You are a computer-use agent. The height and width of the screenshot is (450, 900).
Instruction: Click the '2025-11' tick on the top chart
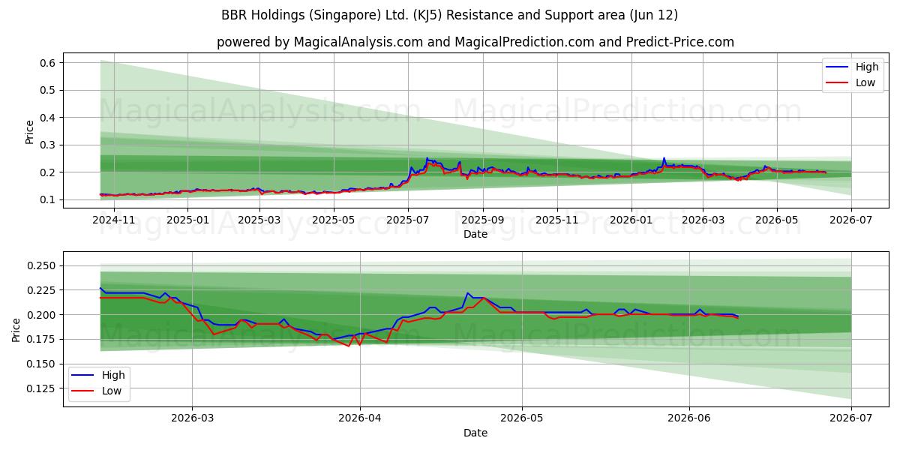point(557,220)
